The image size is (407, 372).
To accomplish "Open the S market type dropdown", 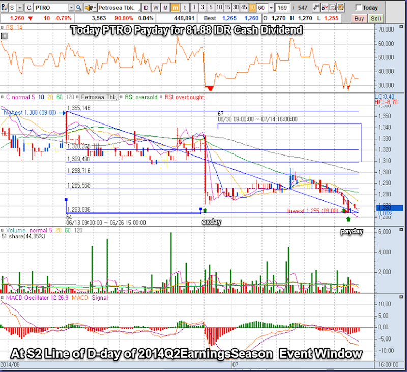I will [x=20, y=8].
